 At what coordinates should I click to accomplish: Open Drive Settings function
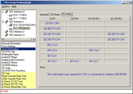[9, 46]
